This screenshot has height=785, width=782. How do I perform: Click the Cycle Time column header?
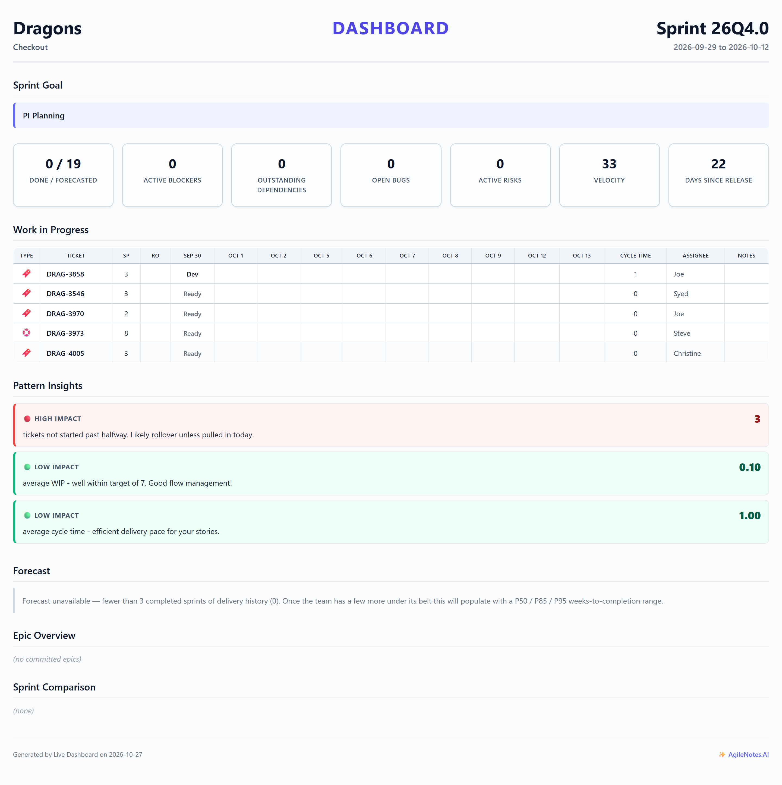635,256
